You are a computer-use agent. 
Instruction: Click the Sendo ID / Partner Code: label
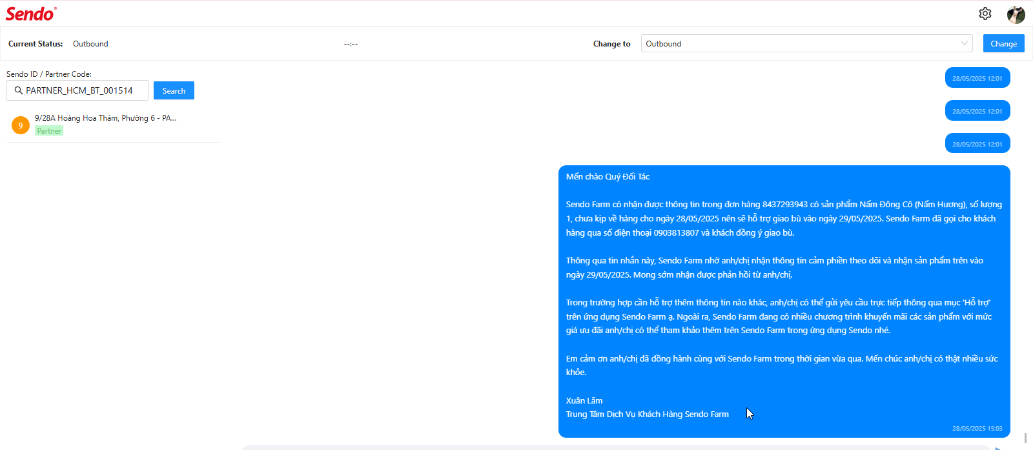[x=49, y=74]
